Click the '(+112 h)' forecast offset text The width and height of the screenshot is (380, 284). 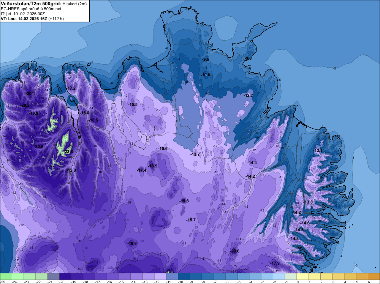(56, 19)
